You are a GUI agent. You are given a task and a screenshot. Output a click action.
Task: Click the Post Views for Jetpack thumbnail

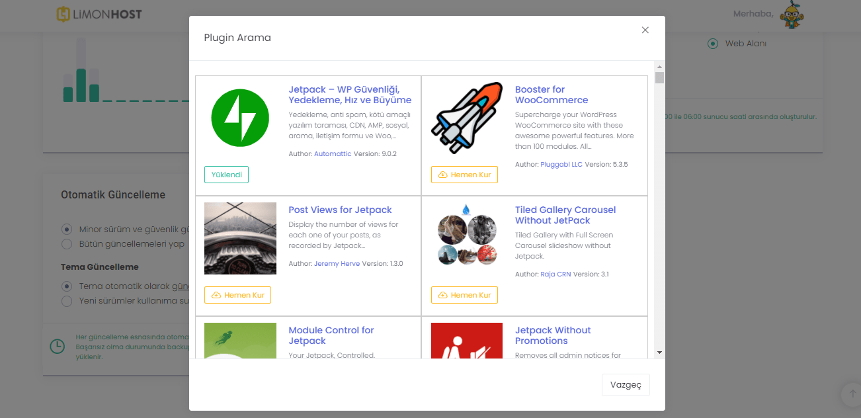pos(240,238)
